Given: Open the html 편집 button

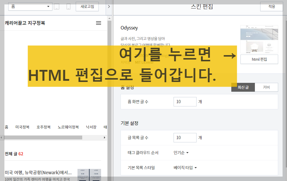Looking at the screenshot, I should 259,59.
